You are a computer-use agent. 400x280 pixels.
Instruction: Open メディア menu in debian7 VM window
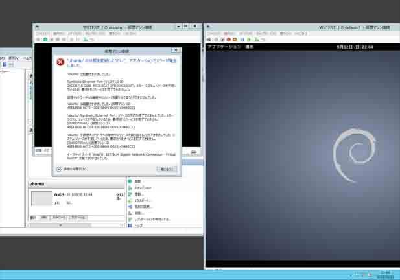(246, 34)
